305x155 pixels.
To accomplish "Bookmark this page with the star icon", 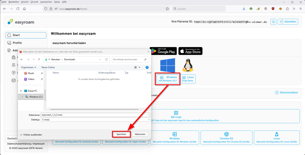I will point(167,9).
